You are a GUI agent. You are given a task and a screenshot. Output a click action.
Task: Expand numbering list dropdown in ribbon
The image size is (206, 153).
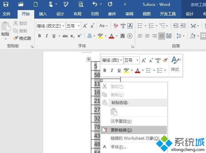click(156, 26)
